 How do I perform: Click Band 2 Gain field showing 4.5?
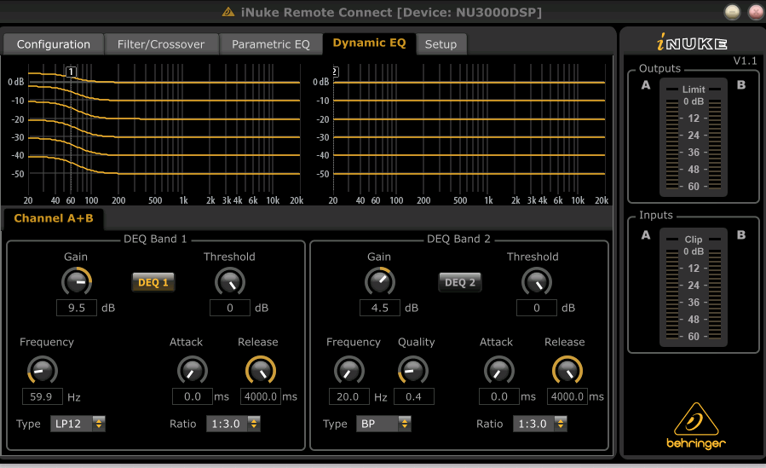(380, 308)
